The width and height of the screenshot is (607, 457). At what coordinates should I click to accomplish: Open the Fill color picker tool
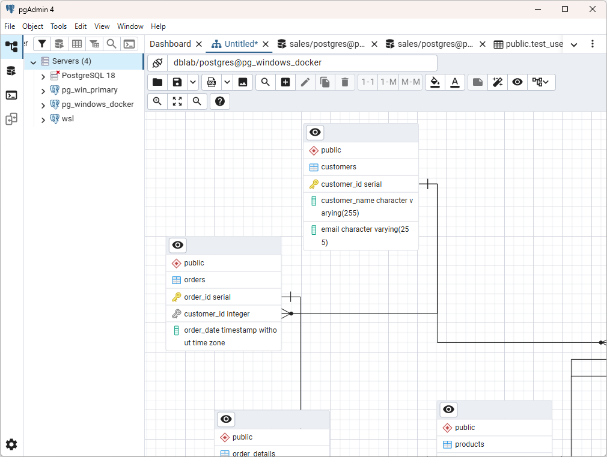click(x=435, y=82)
